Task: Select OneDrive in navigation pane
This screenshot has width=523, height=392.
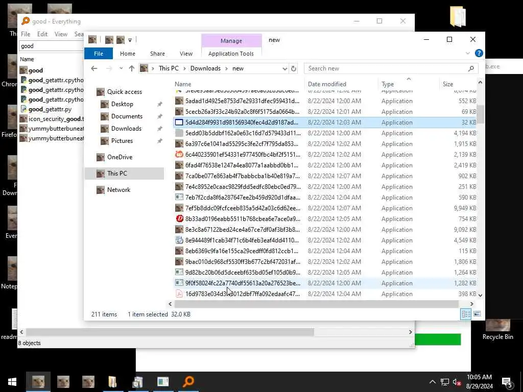Action: 120,157
